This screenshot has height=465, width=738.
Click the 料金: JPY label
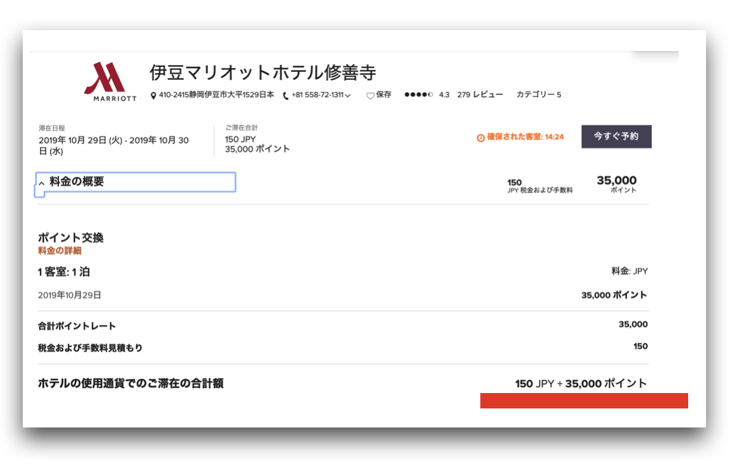(x=629, y=271)
